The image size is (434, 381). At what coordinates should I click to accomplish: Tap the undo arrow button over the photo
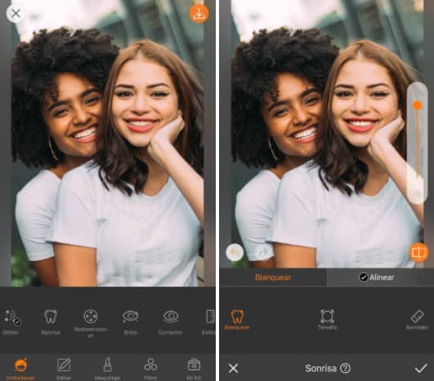(235, 252)
